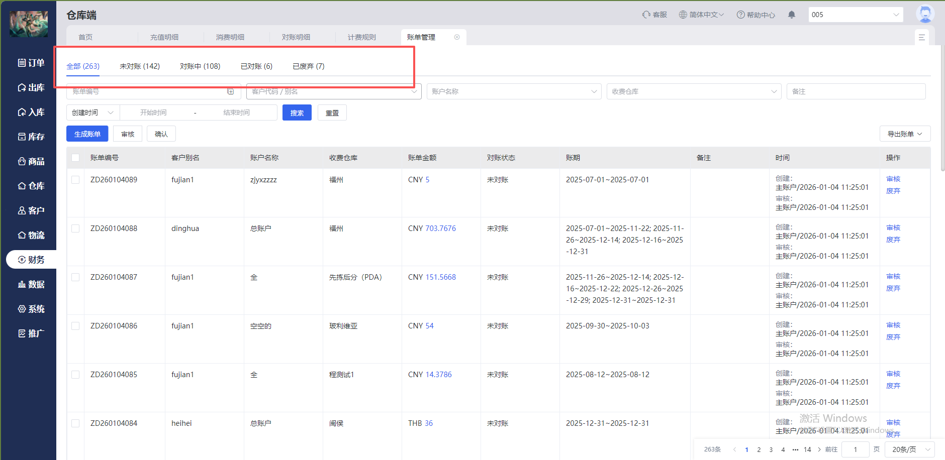Toggle the select-all checkbox in table header
945x460 pixels.
pyautogui.click(x=75, y=158)
